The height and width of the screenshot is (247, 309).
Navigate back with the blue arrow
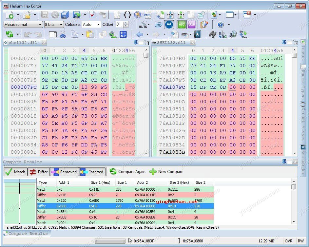point(139,34)
